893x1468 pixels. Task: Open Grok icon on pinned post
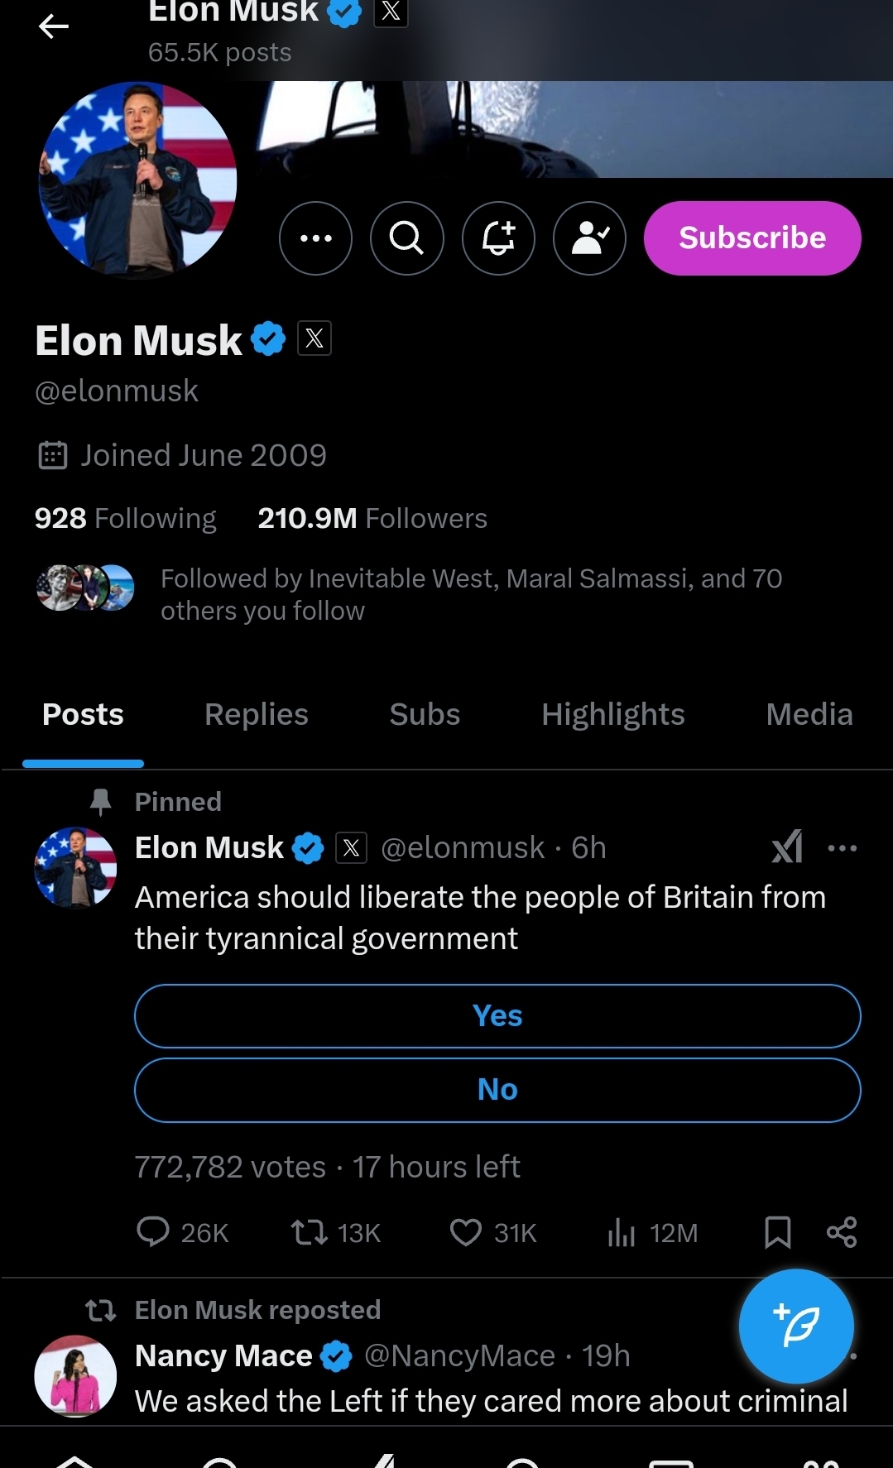(x=787, y=847)
